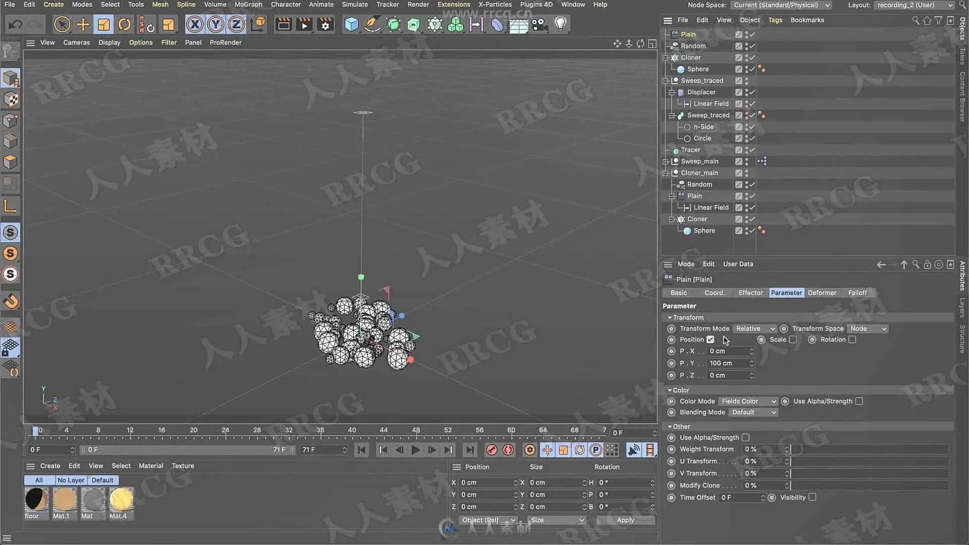Select the Move tool in top toolbar
The image size is (969, 545).
(83, 24)
